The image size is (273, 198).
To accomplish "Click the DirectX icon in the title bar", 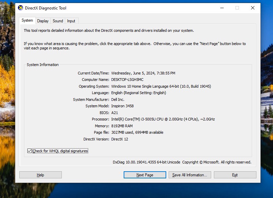I will point(21,8).
